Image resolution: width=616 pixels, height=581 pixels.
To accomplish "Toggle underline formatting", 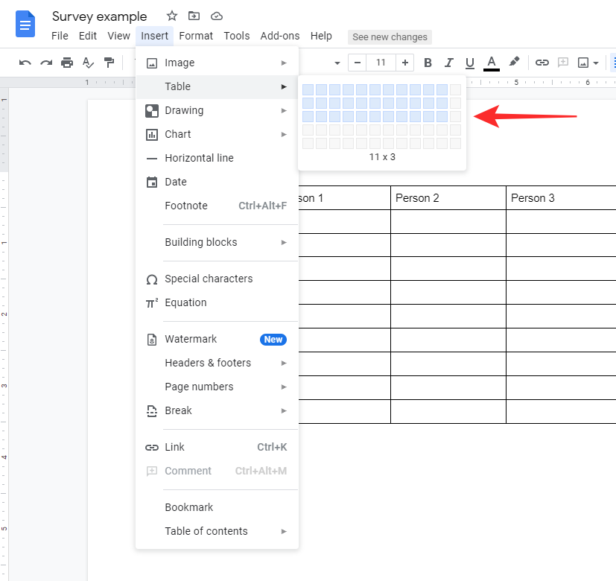I will click(469, 63).
